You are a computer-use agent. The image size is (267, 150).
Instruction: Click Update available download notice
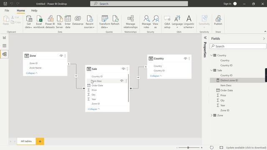coord(246,147)
